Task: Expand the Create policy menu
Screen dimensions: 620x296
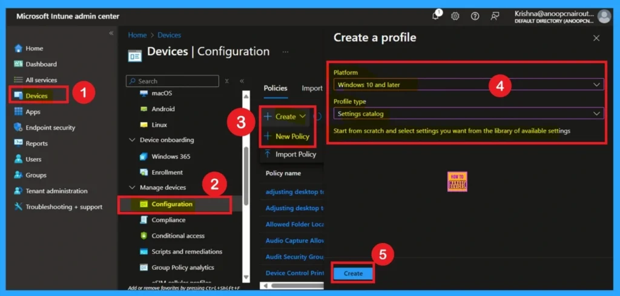Action: click(286, 117)
